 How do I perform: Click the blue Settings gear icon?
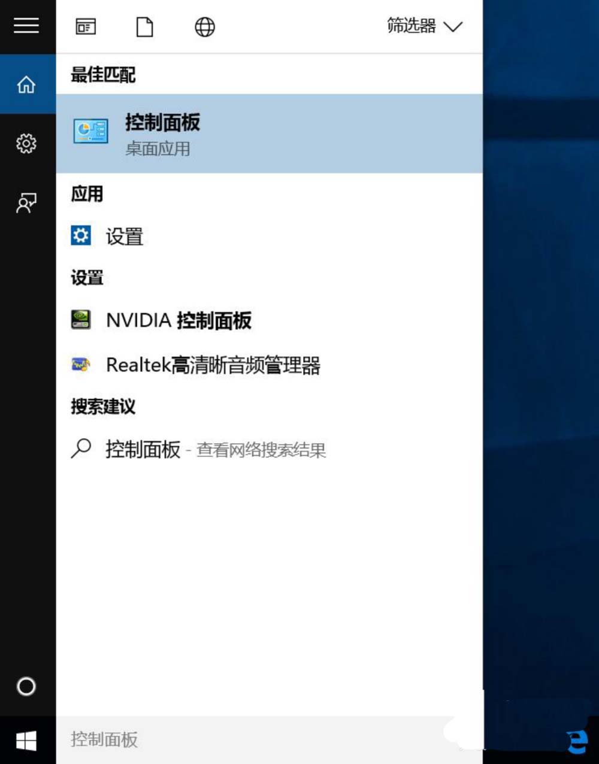click(81, 235)
